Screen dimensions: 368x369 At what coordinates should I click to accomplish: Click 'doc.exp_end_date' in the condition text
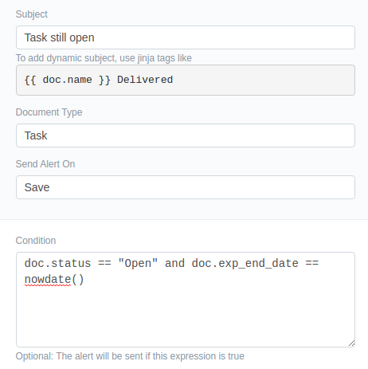coord(245,264)
